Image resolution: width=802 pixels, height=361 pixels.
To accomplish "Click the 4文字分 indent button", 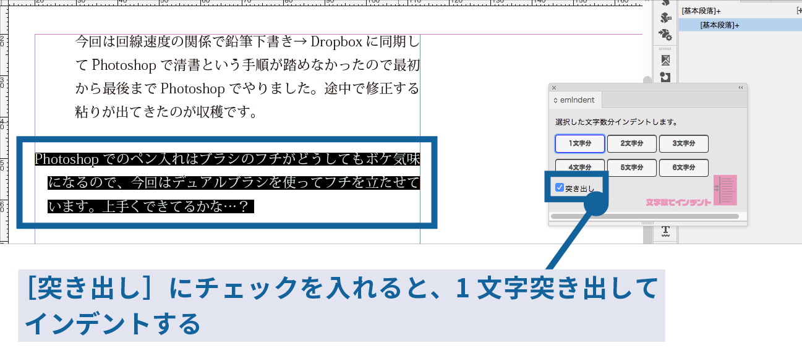I will [580, 168].
